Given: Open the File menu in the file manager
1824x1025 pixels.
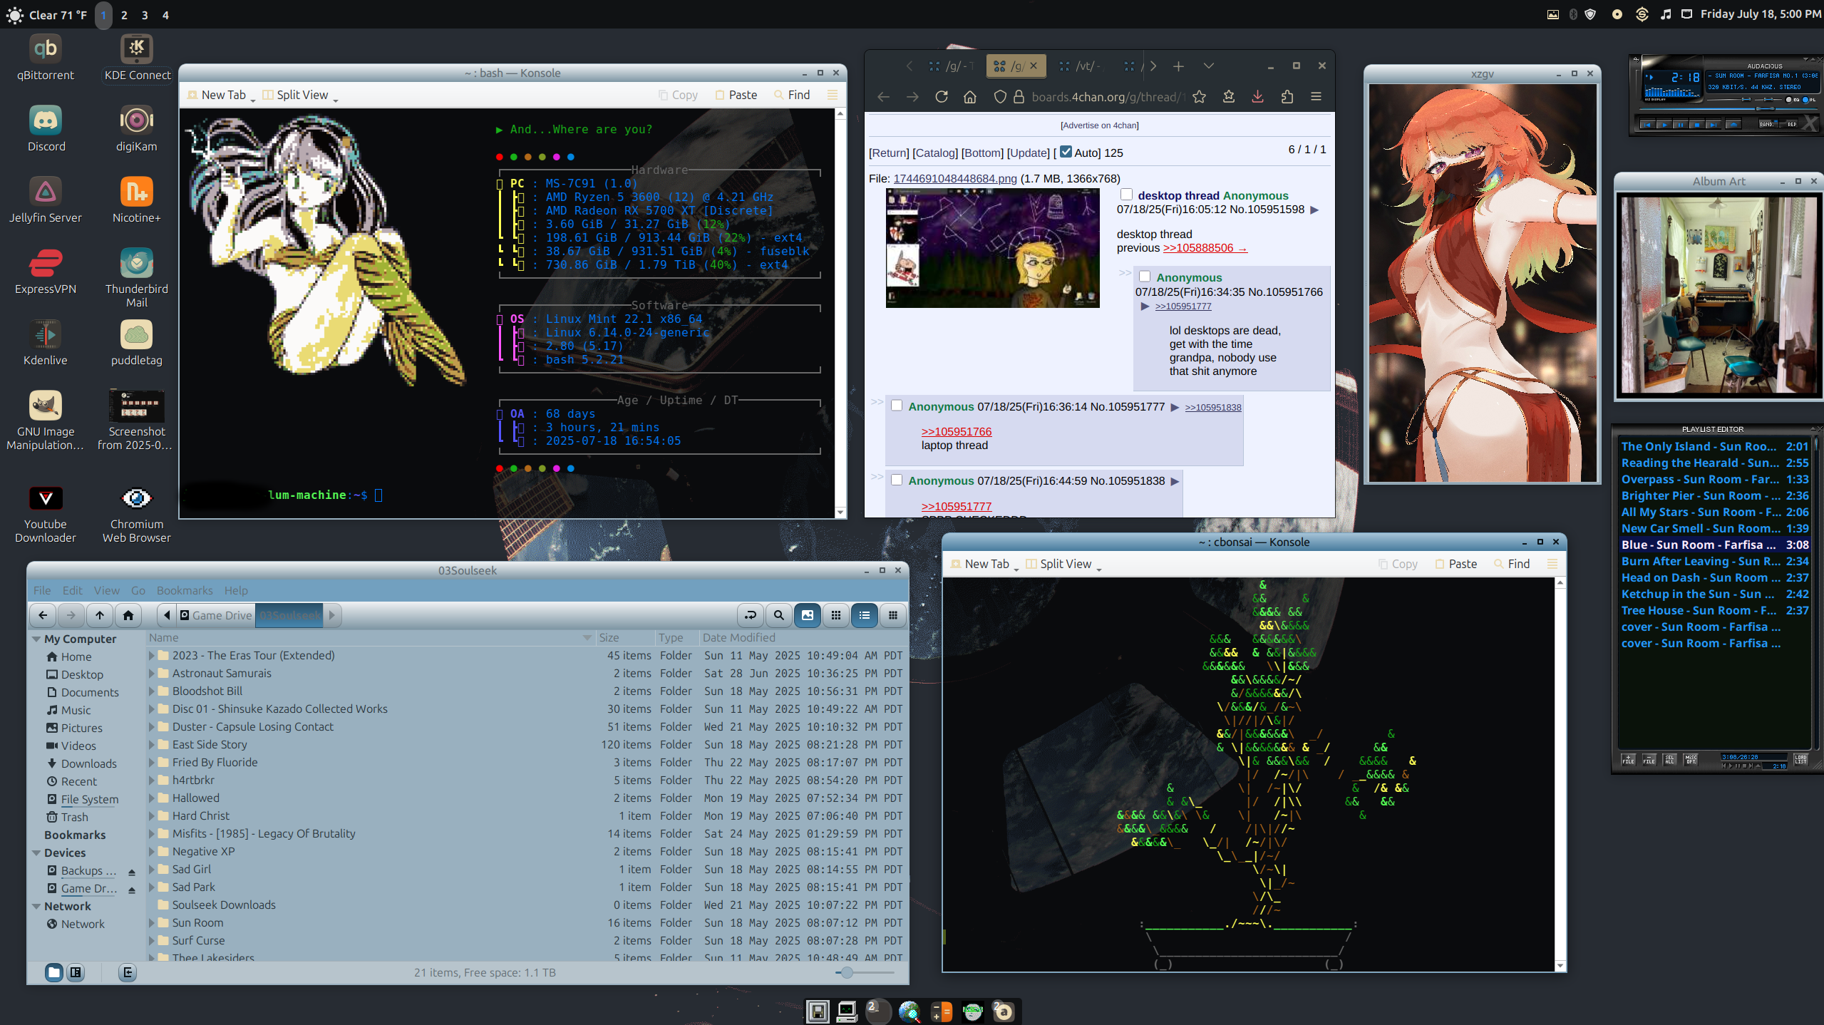Looking at the screenshot, I should click(x=42, y=590).
